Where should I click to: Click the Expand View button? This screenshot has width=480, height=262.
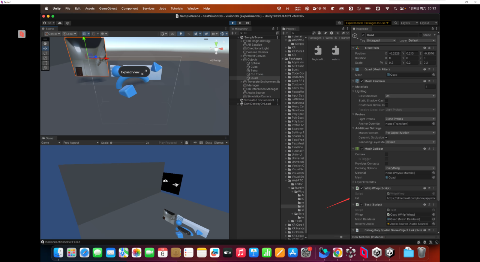(134, 72)
